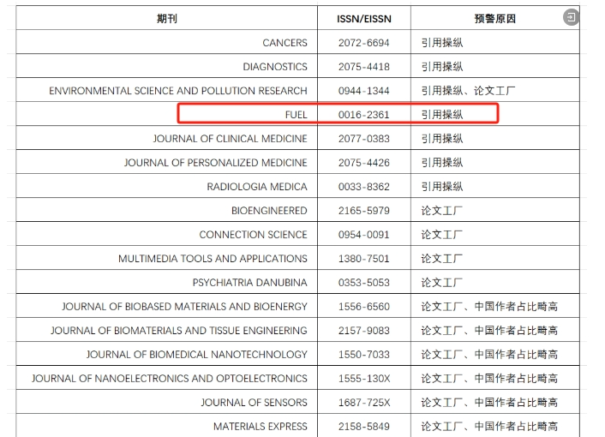Click ISSN 1380-7501 cell

coord(363,258)
